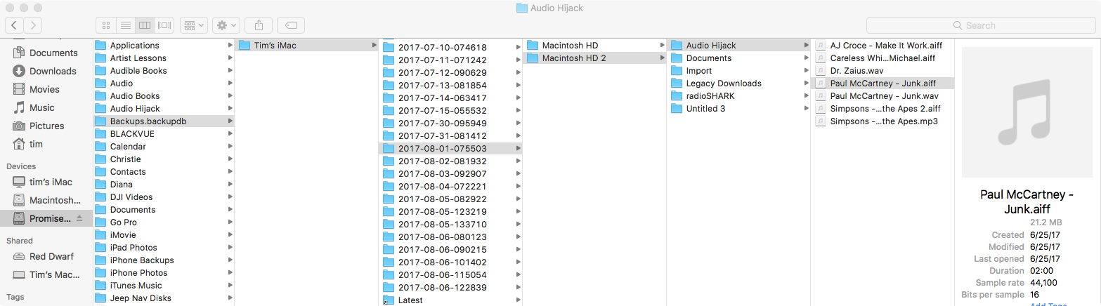Click the Add Tags link

[x=1048, y=305]
